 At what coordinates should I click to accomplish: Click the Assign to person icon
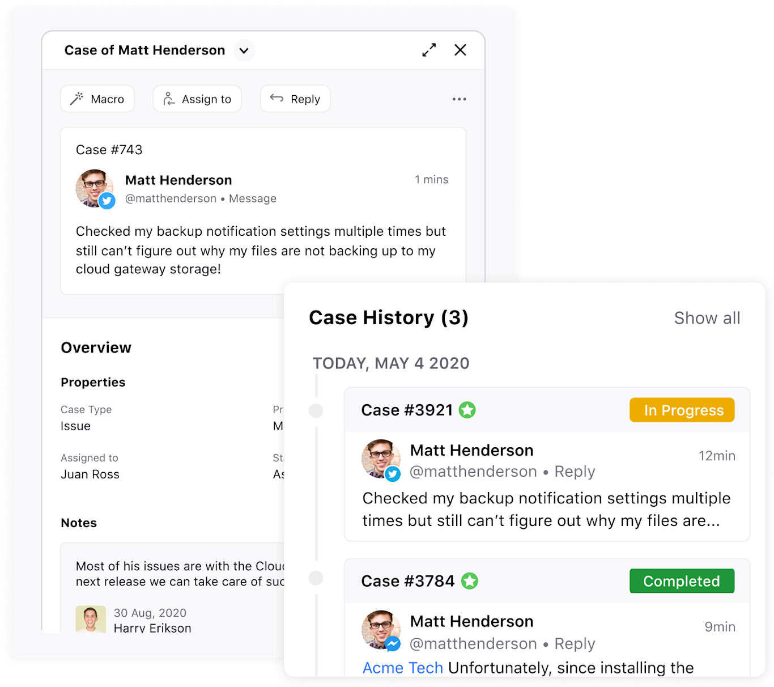coord(168,99)
